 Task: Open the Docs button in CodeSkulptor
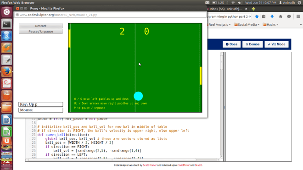[231, 44]
